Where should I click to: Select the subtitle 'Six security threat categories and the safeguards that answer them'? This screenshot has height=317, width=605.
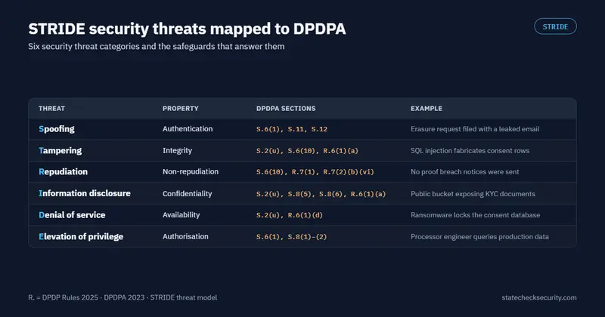tap(157, 47)
